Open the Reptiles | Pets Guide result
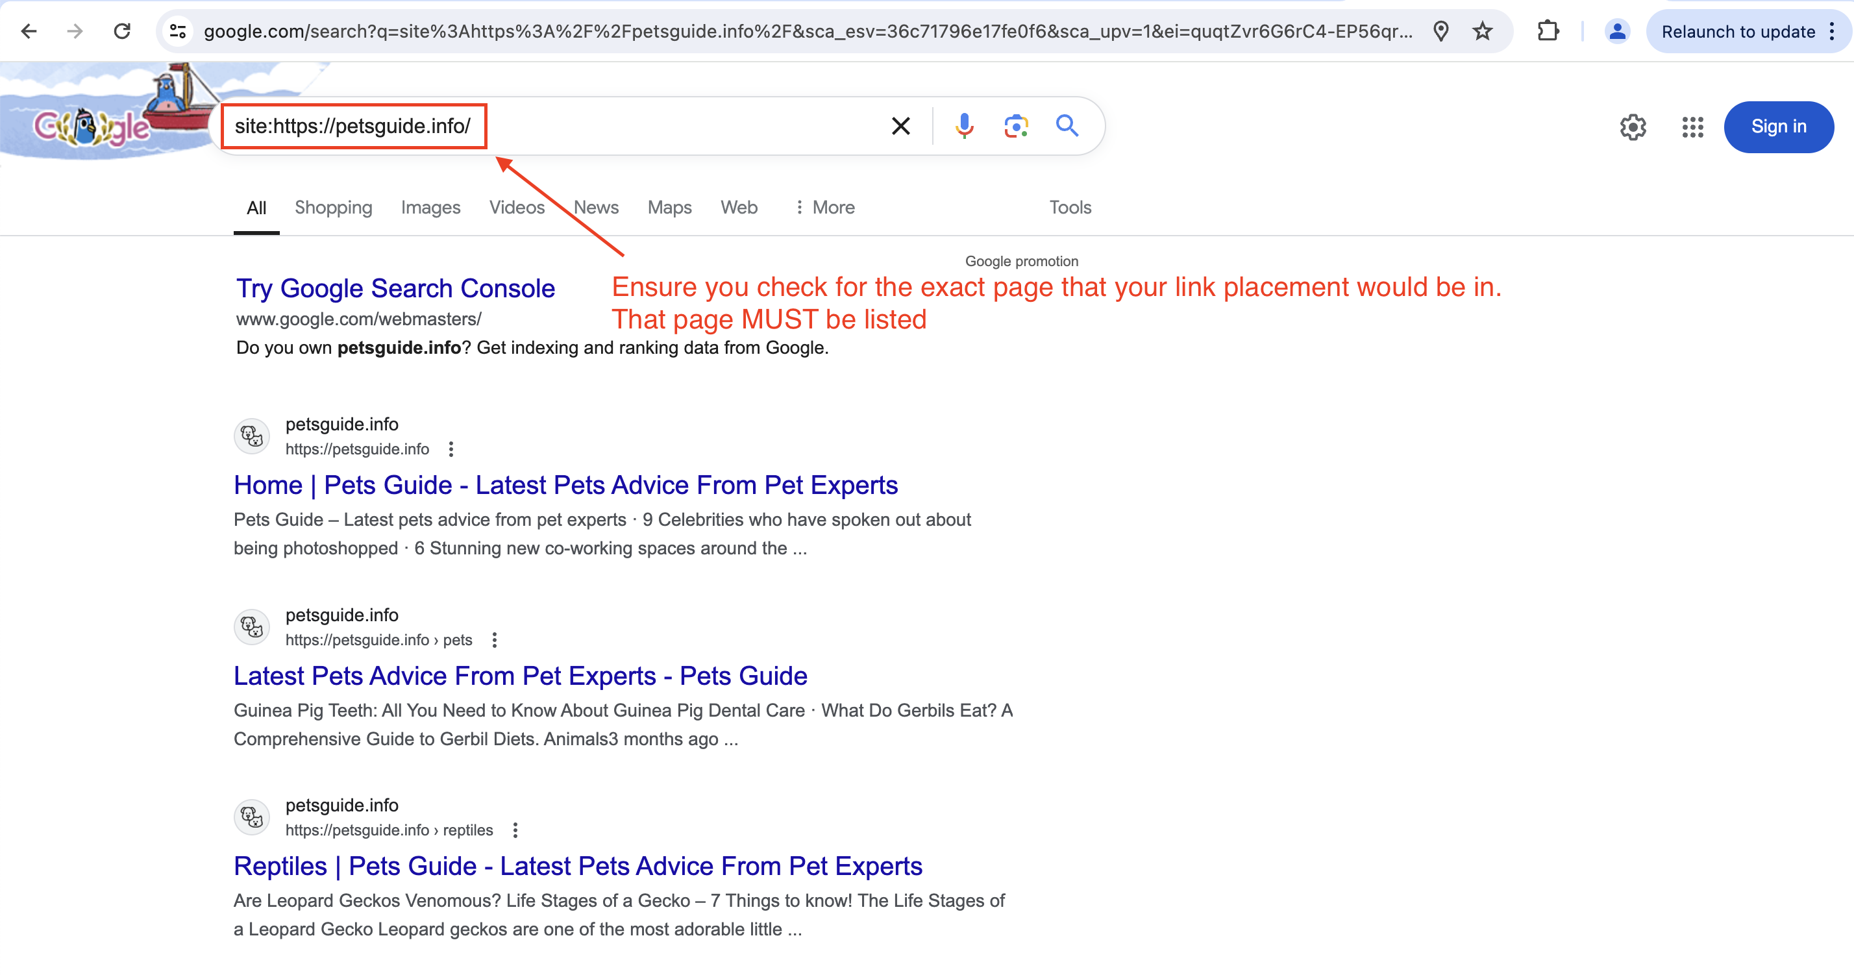Viewport: 1854px width, 975px height. pyautogui.click(x=578, y=866)
